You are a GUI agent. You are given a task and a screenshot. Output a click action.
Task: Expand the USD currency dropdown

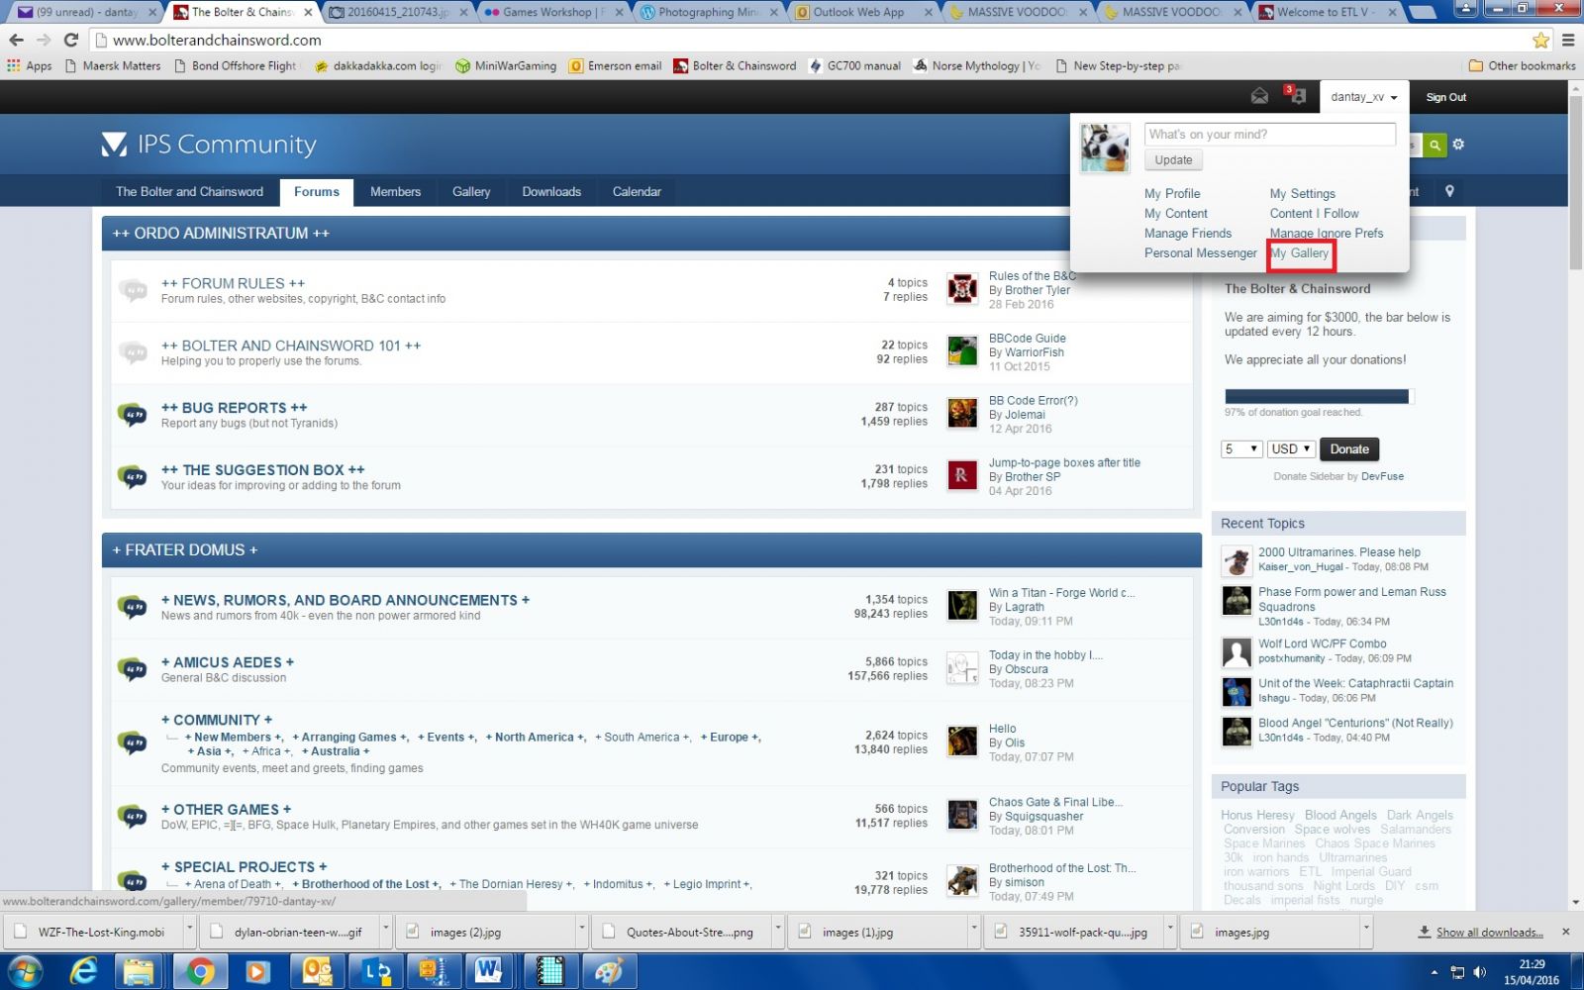[x=1291, y=449]
